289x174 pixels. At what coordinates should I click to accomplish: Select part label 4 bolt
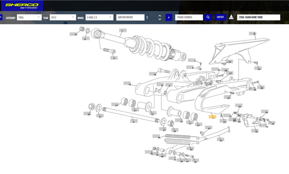click(190, 67)
